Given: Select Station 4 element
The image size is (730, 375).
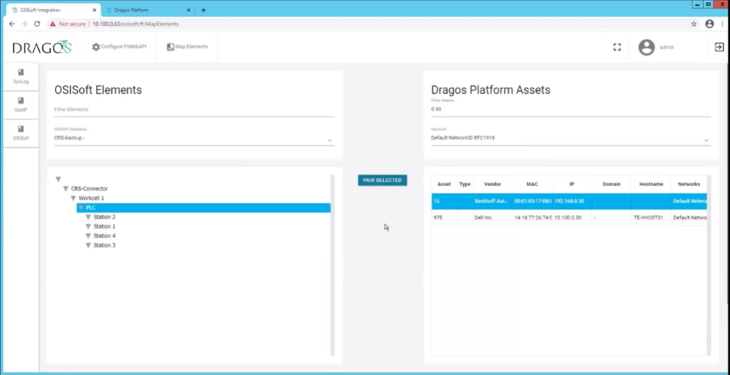Looking at the screenshot, I should coord(104,236).
